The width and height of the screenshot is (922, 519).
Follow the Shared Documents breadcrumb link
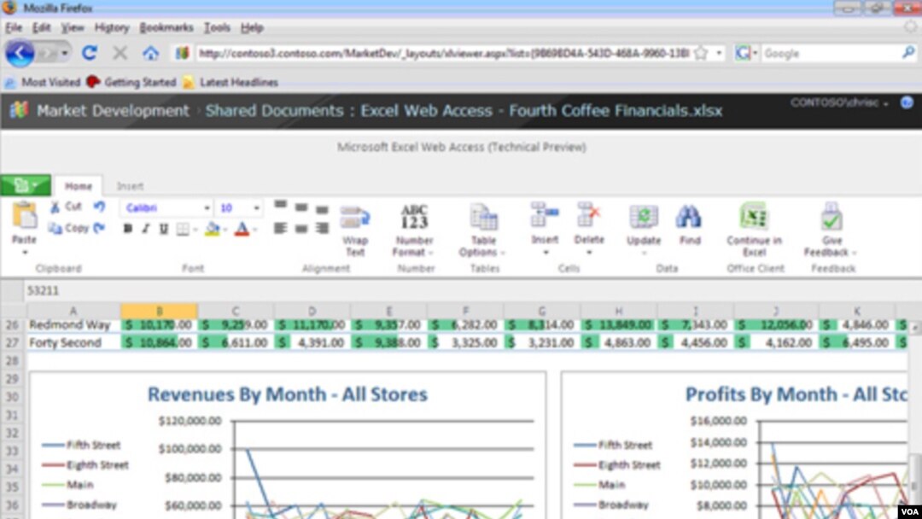click(274, 110)
